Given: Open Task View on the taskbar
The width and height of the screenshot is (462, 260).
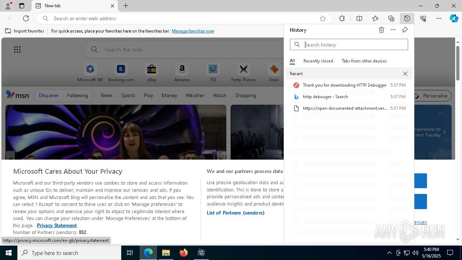Looking at the screenshot, I should (x=130, y=253).
